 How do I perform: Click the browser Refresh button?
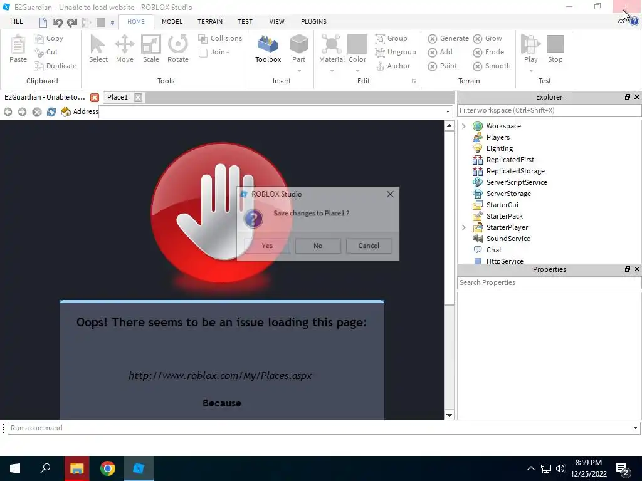point(51,111)
